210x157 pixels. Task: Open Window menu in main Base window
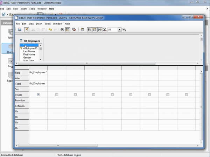click(x=42, y=9)
